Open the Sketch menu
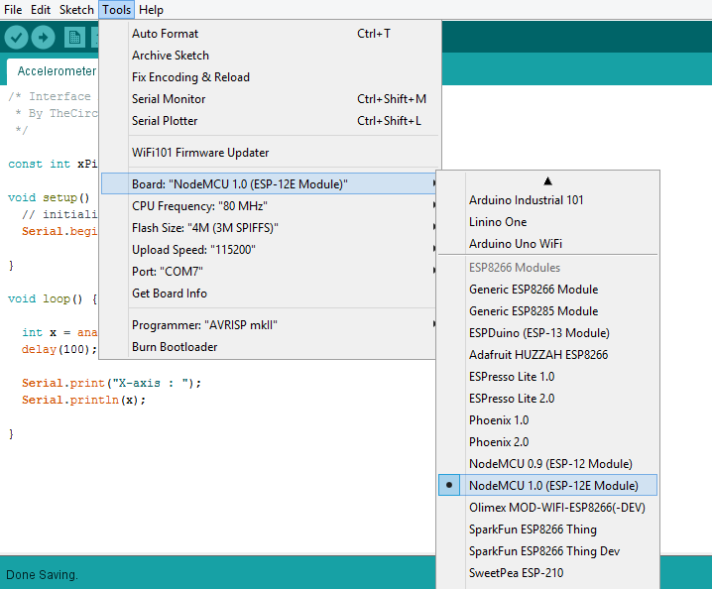Viewport: 712px width, 589px height. 76,10
